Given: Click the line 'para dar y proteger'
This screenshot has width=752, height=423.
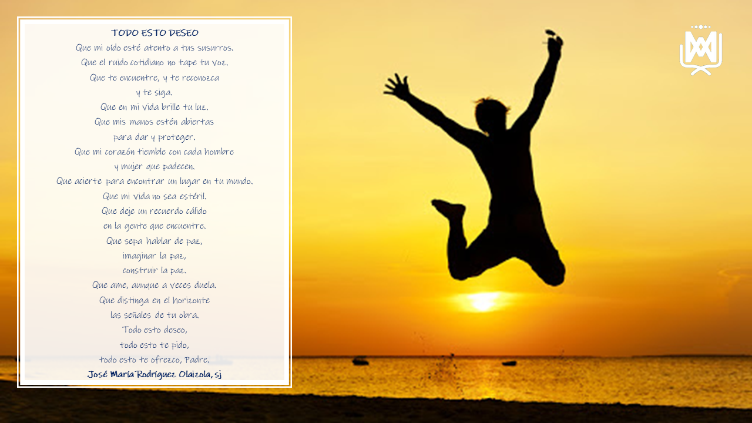Looking at the screenshot, I should (155, 137).
